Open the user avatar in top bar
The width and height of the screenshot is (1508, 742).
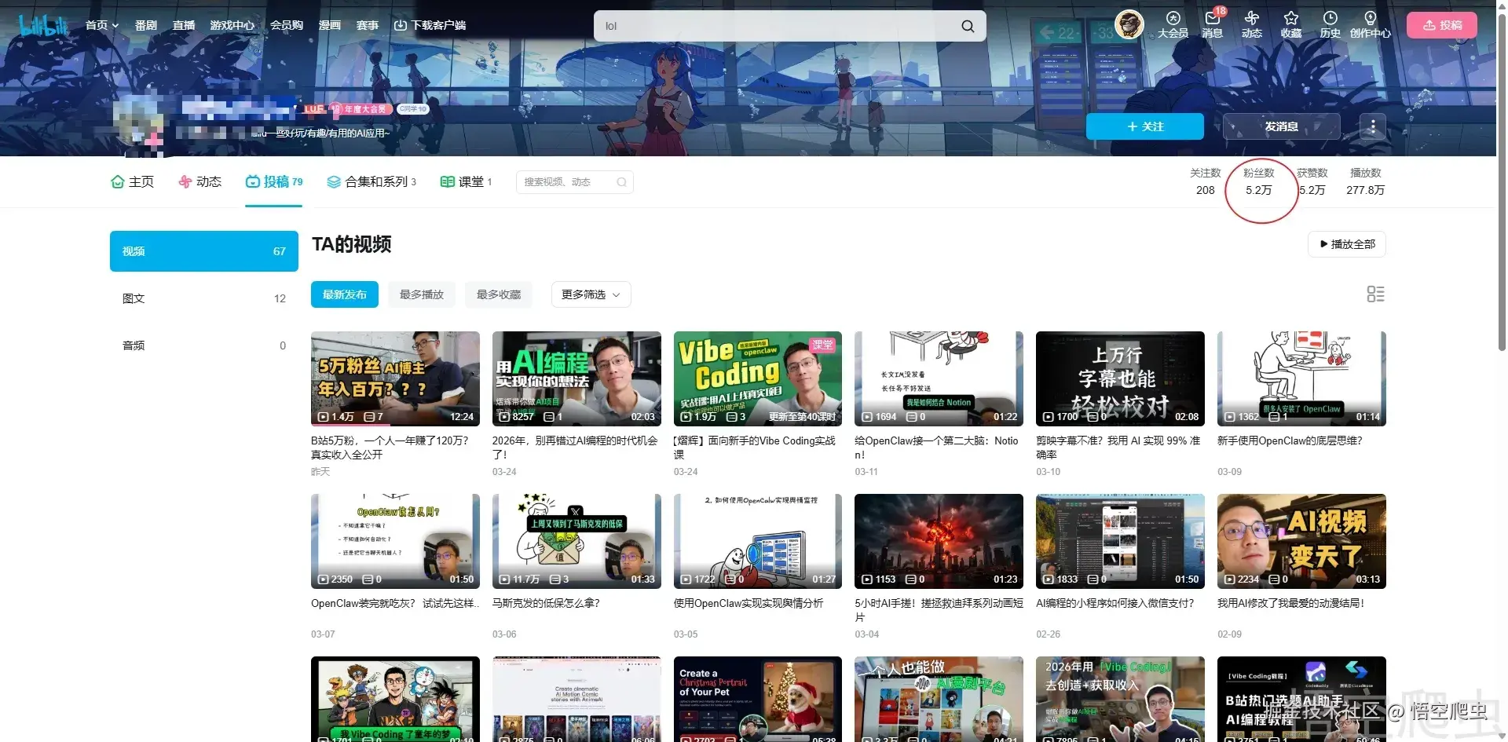pyautogui.click(x=1129, y=25)
